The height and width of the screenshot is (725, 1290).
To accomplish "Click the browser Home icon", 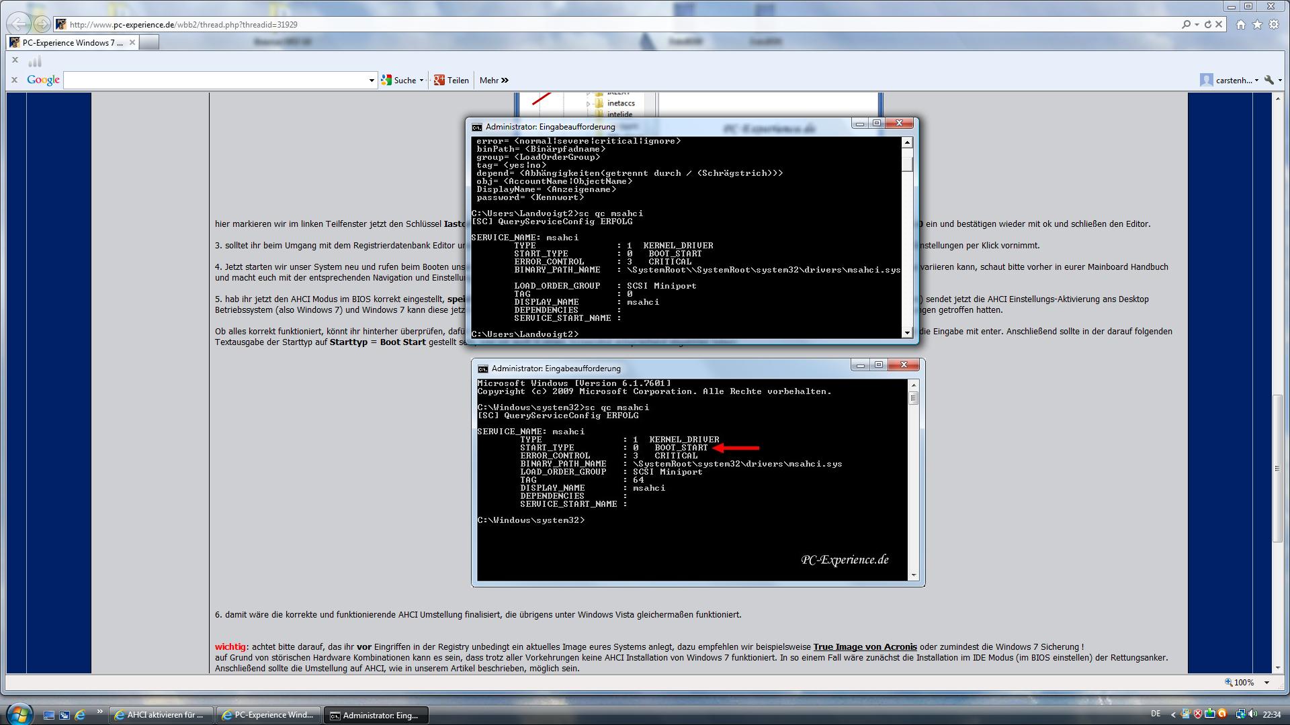I will pyautogui.click(x=1240, y=25).
